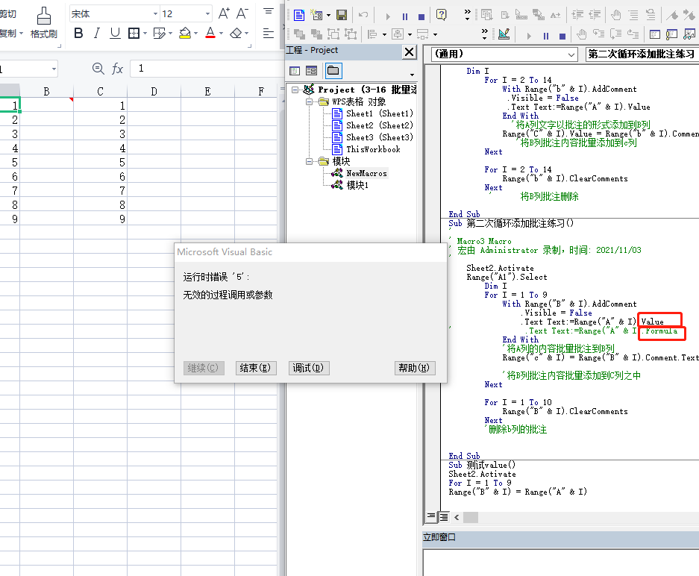Click the code pane horizontal scrollbar thumb
Screen dimensions: 699x576
tap(470, 517)
